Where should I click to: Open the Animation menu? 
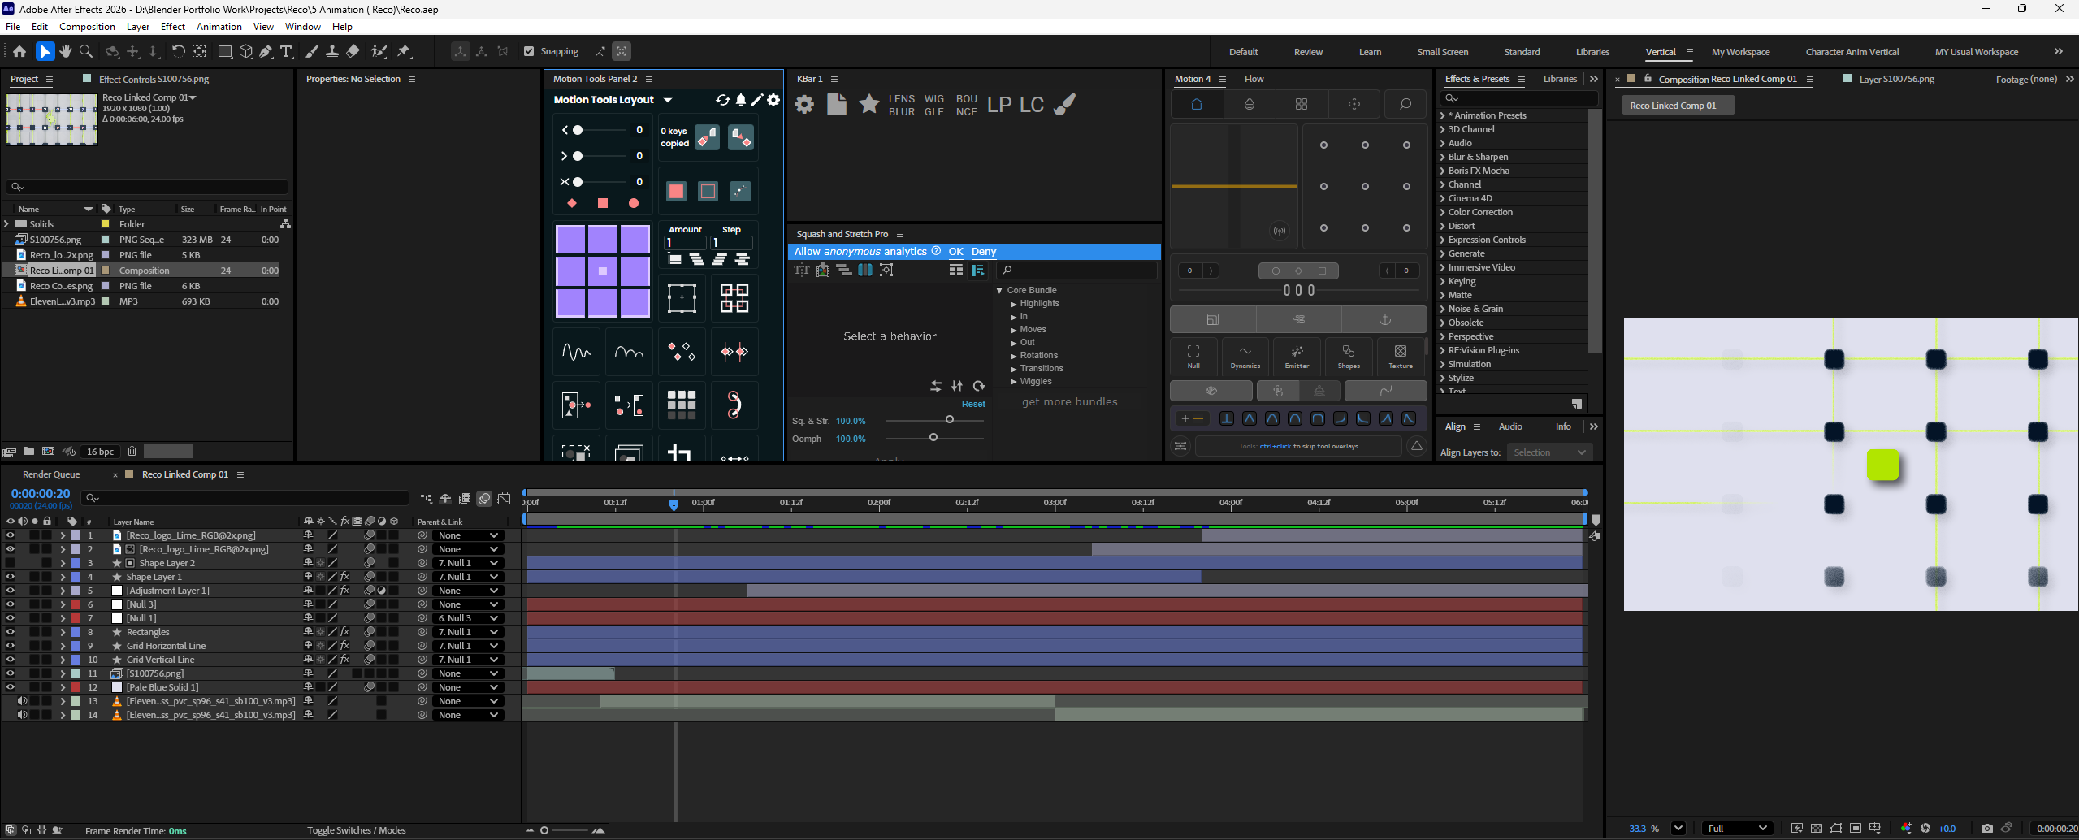click(219, 27)
